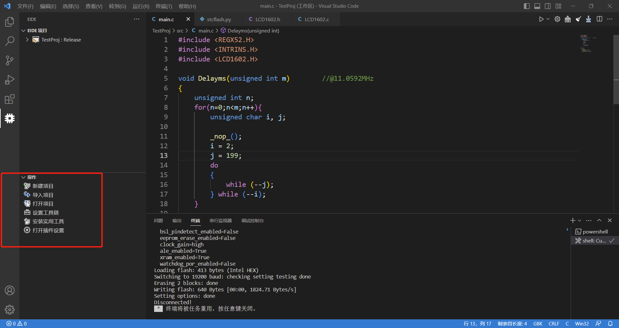Screen dimensions: 619x328
Task: Toggle the secondary side bar layout
Action: [x=548, y=6]
